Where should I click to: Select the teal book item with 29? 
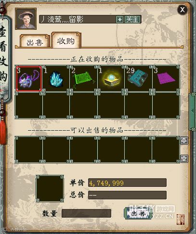pyautogui.click(x=138, y=79)
